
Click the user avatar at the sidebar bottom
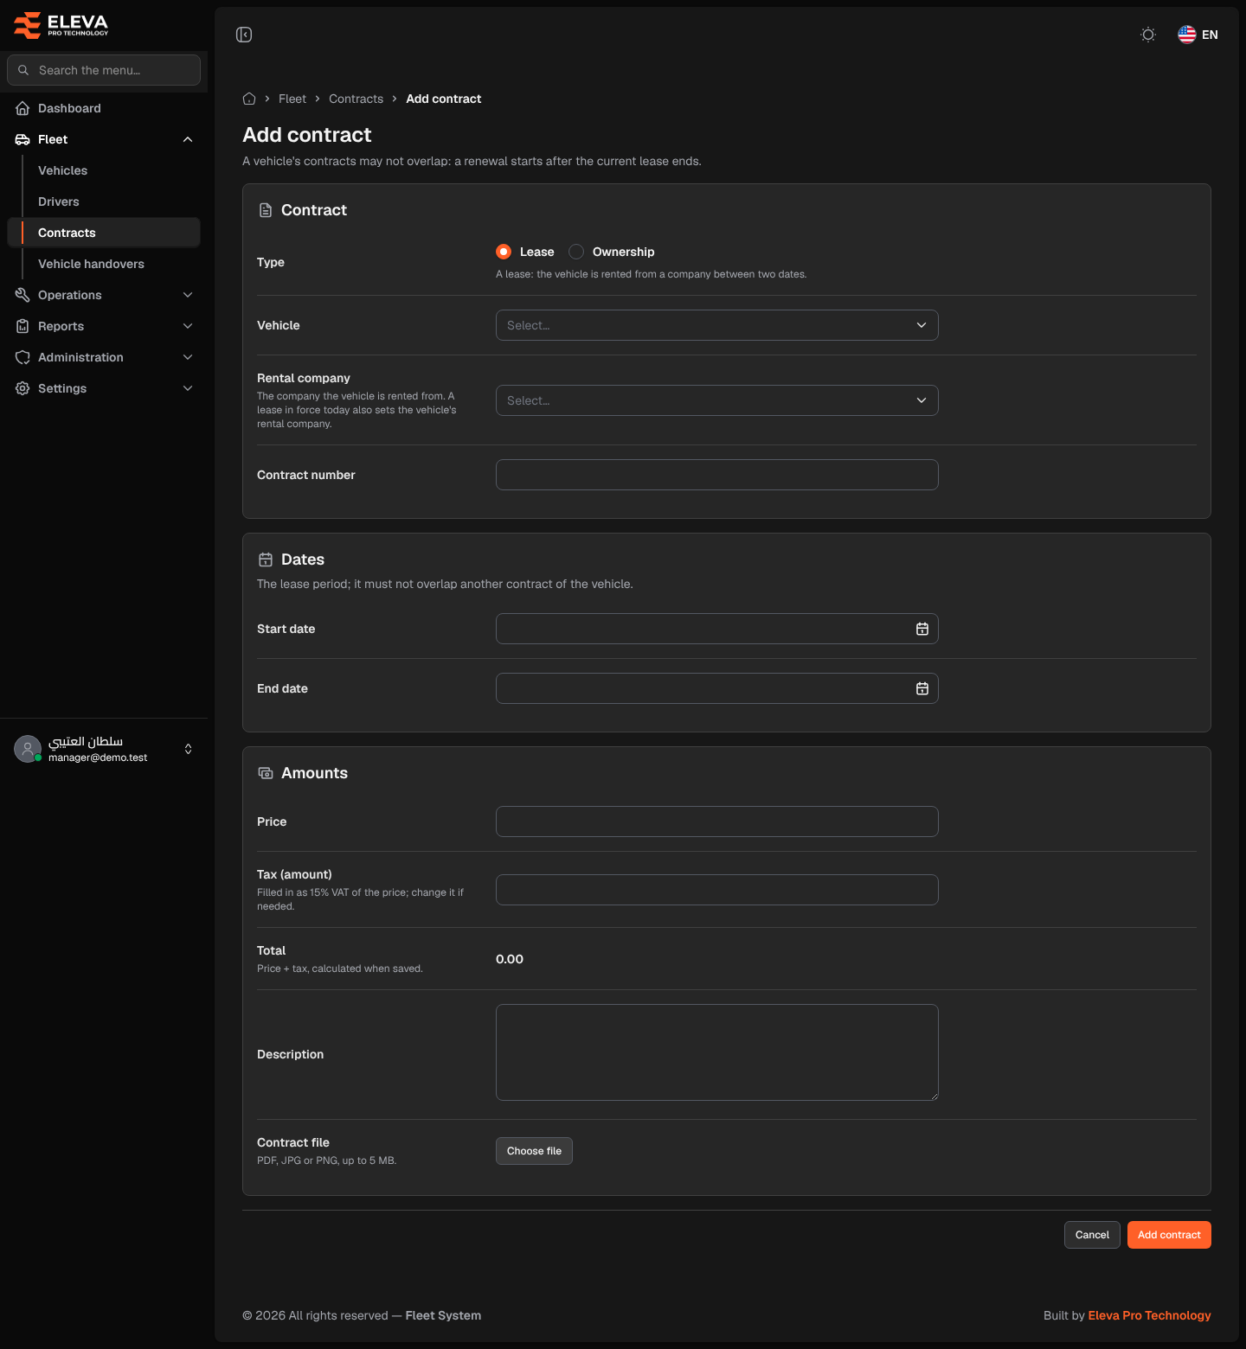click(28, 749)
